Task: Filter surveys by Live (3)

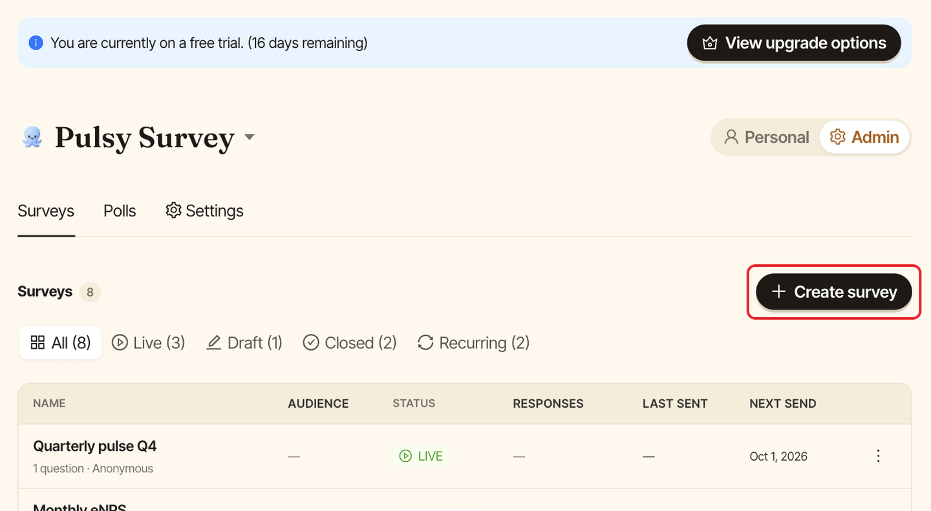Action: point(149,342)
